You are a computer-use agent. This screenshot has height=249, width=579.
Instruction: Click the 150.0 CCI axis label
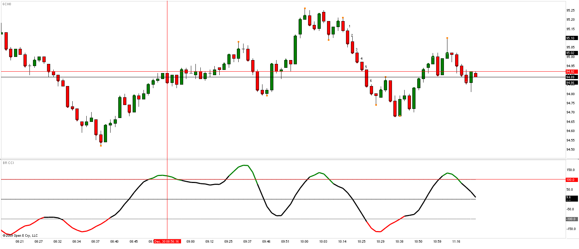click(x=571, y=170)
